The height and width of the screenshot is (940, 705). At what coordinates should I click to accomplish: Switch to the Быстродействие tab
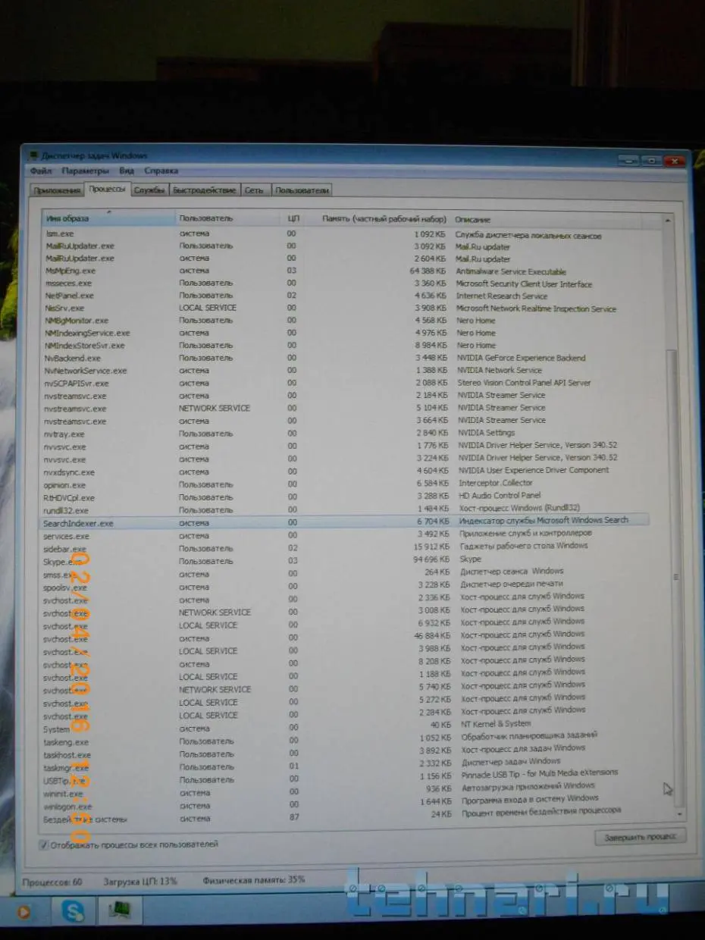(x=204, y=190)
